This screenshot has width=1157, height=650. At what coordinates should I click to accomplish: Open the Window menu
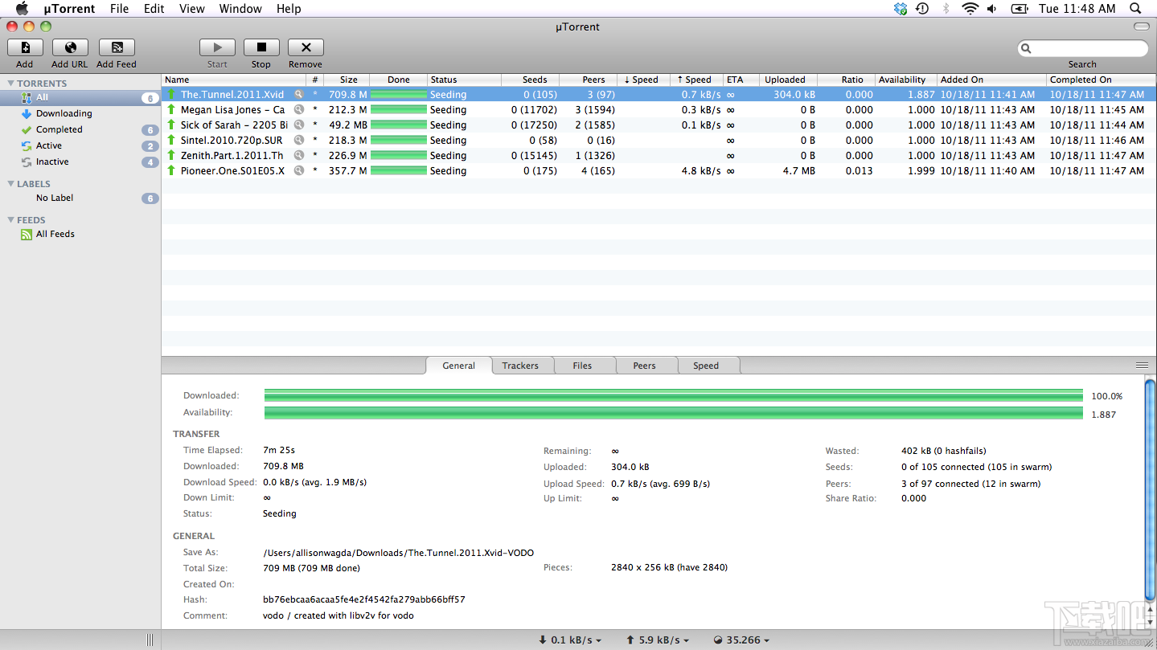(240, 9)
